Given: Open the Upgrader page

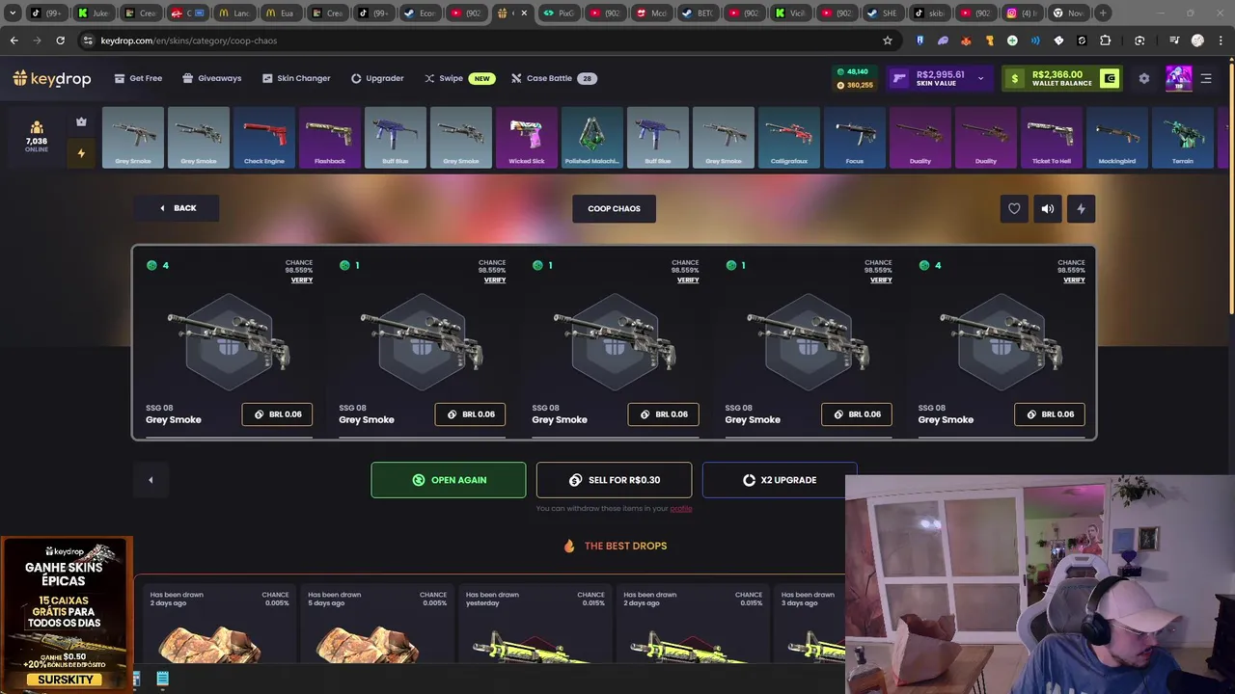Looking at the screenshot, I should (377, 78).
